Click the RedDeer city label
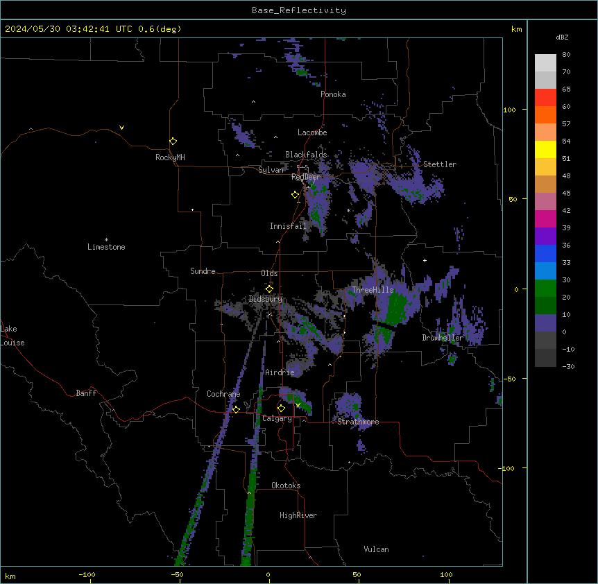The width and height of the screenshot is (598, 584). 306,177
